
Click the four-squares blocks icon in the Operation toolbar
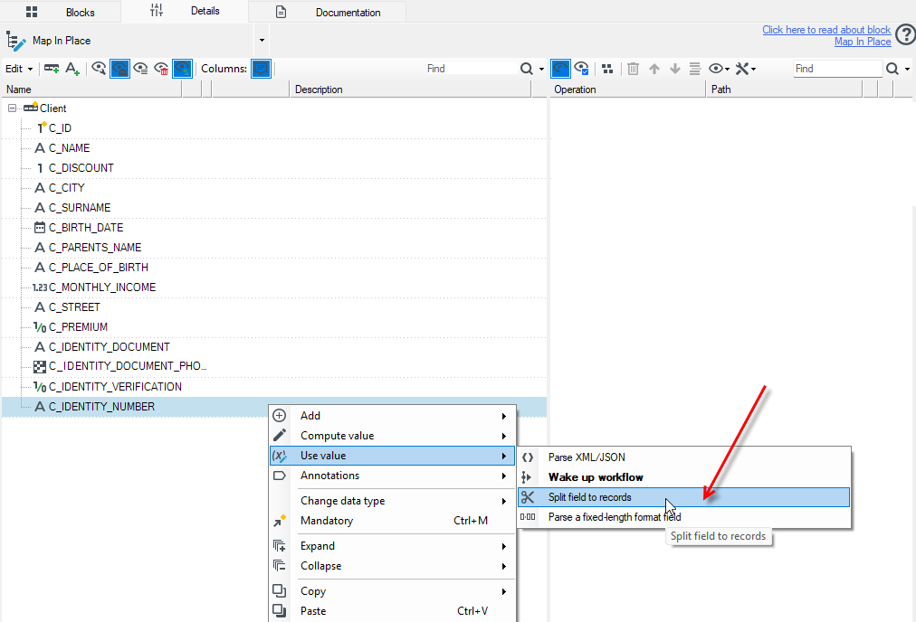click(x=607, y=69)
